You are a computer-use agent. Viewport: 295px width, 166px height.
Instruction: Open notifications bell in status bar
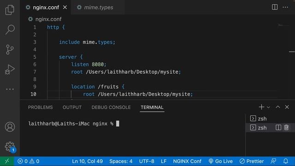click(286, 161)
